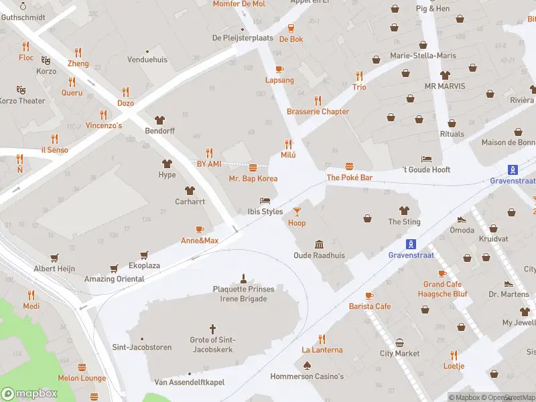Open the Mapbox logo link
Image resolution: width=536 pixels, height=402 pixels.
click(x=29, y=394)
